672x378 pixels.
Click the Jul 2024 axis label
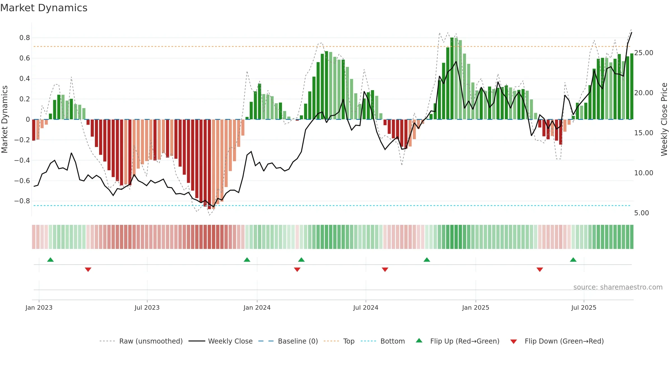(366, 307)
